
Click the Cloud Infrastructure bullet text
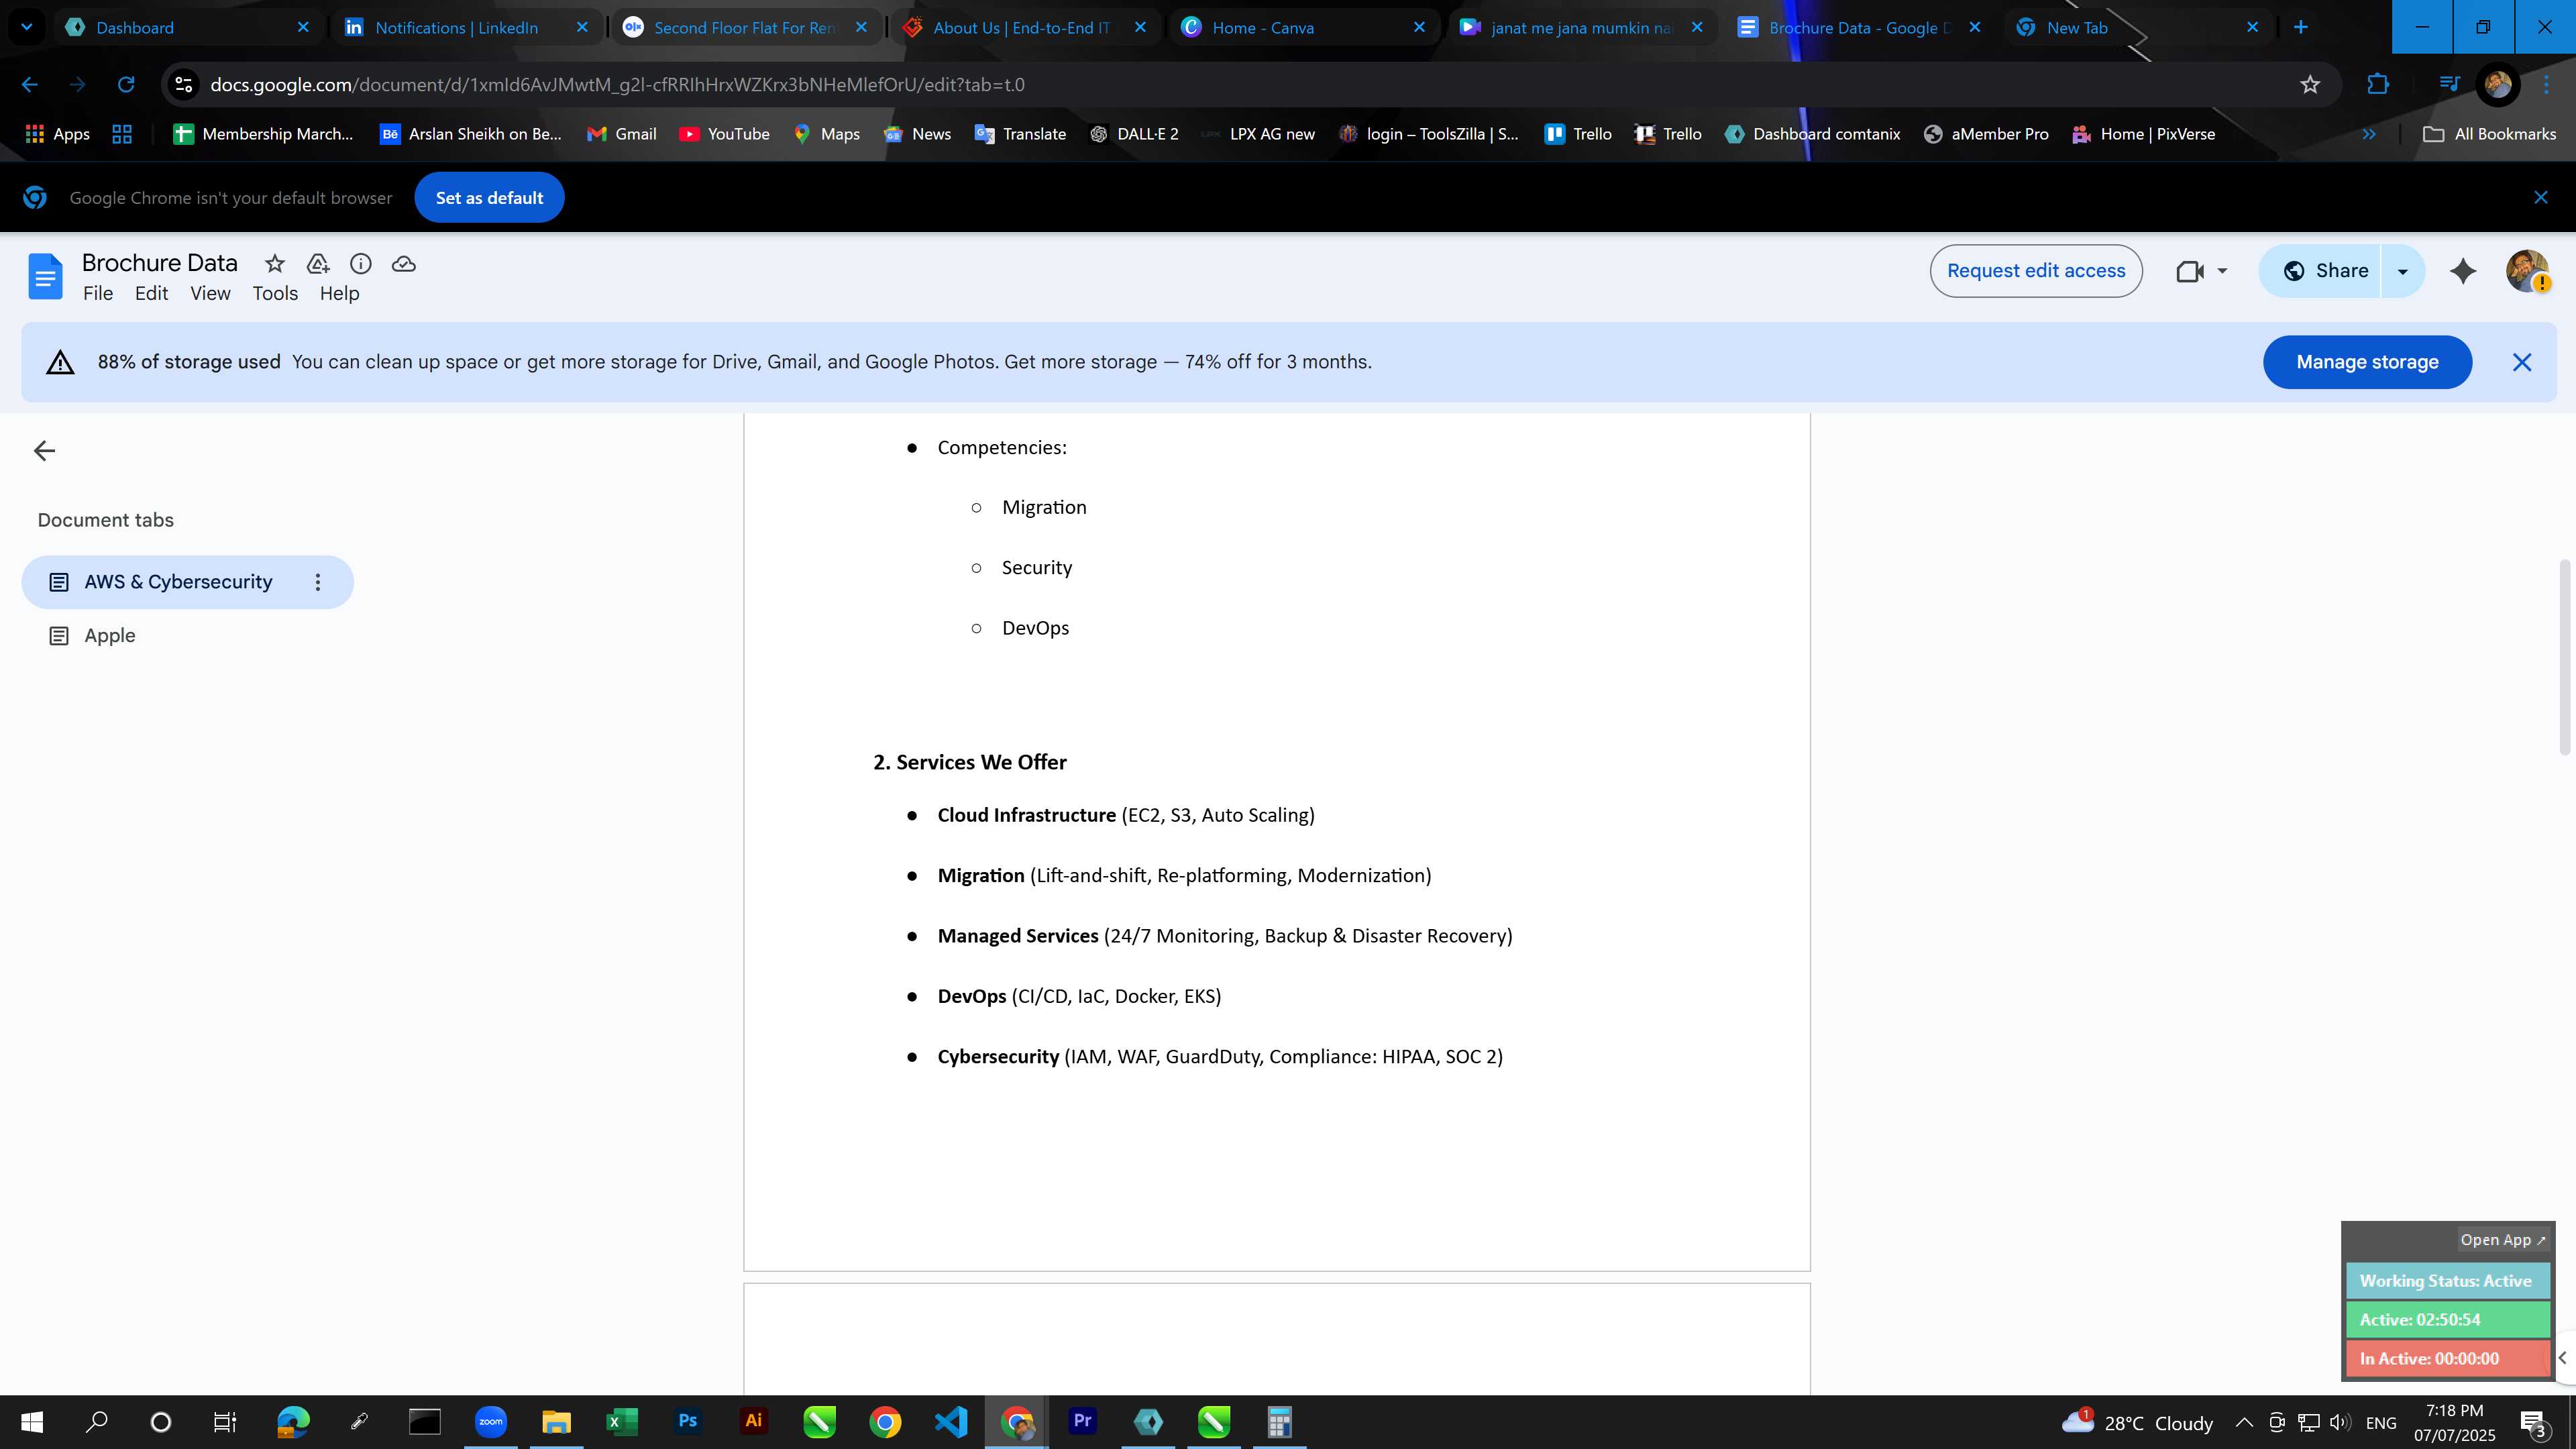(x=1126, y=816)
